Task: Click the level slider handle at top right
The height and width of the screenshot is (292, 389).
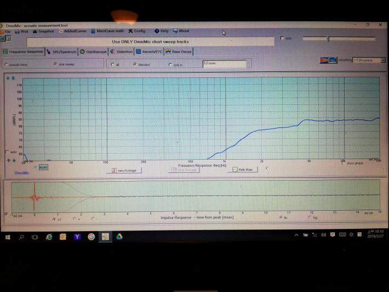Action: point(328,39)
